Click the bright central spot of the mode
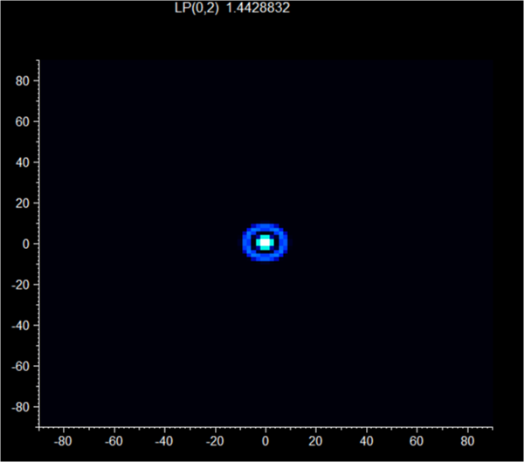Screen dimensions: 524x462 pyautogui.click(x=265, y=242)
